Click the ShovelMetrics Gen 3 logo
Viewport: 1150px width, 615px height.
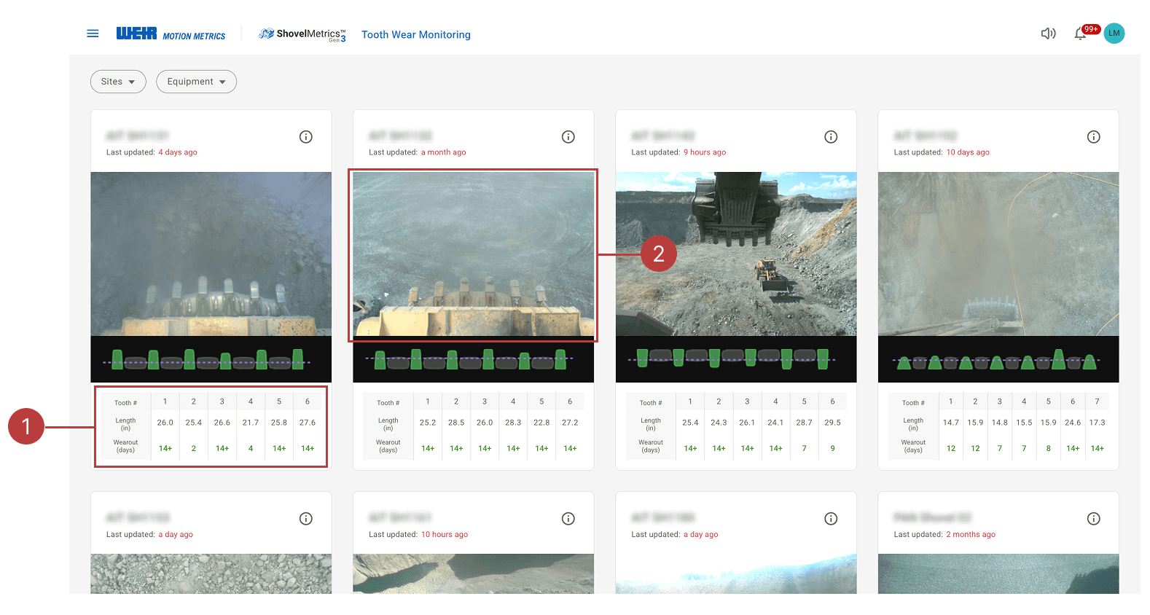302,34
